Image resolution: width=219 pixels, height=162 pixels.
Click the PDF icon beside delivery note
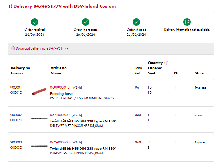click(13, 48)
